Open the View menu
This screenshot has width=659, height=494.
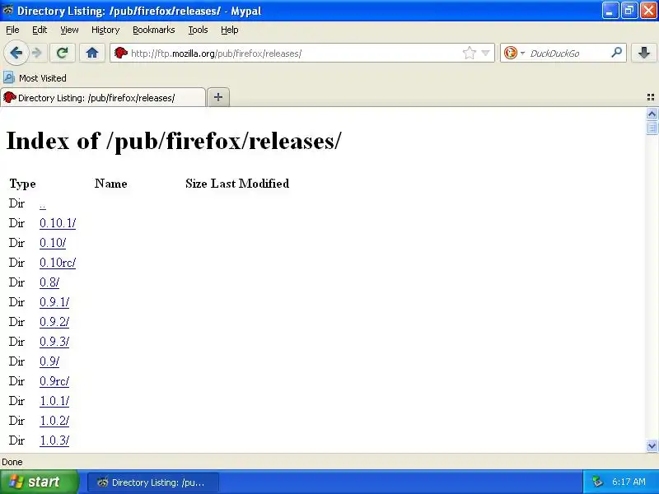click(69, 30)
